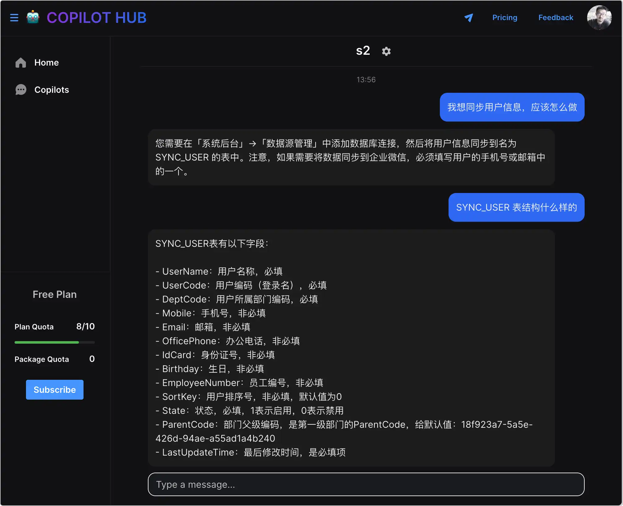Go to Copilots in sidebar
Image resolution: width=623 pixels, height=506 pixels.
pyautogui.click(x=52, y=90)
